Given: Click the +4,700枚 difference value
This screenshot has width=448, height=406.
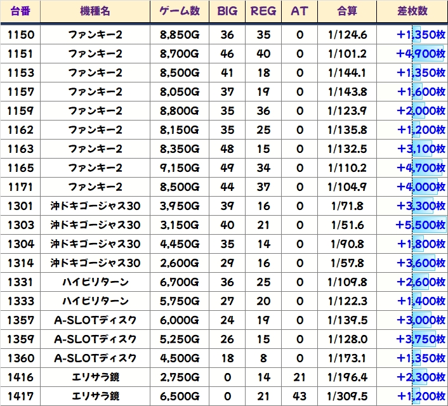Looking at the screenshot, I should point(421,168).
